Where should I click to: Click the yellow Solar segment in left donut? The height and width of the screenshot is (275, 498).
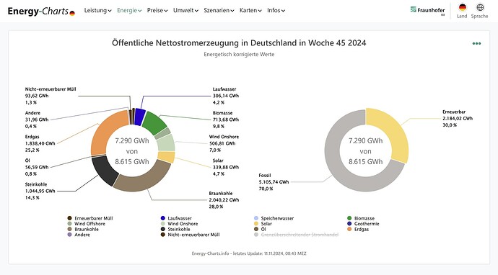[x=167, y=157]
